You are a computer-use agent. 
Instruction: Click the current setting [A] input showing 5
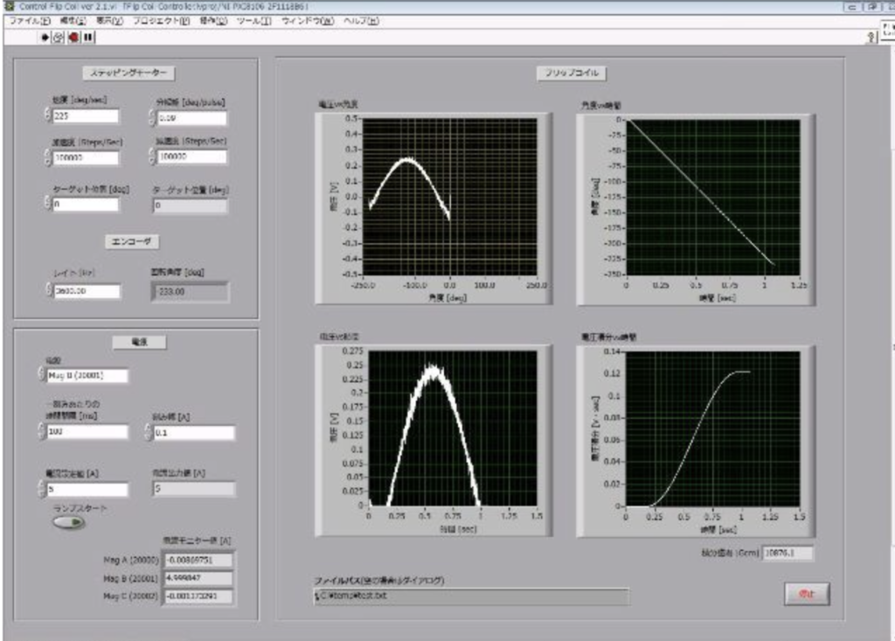click(x=87, y=490)
